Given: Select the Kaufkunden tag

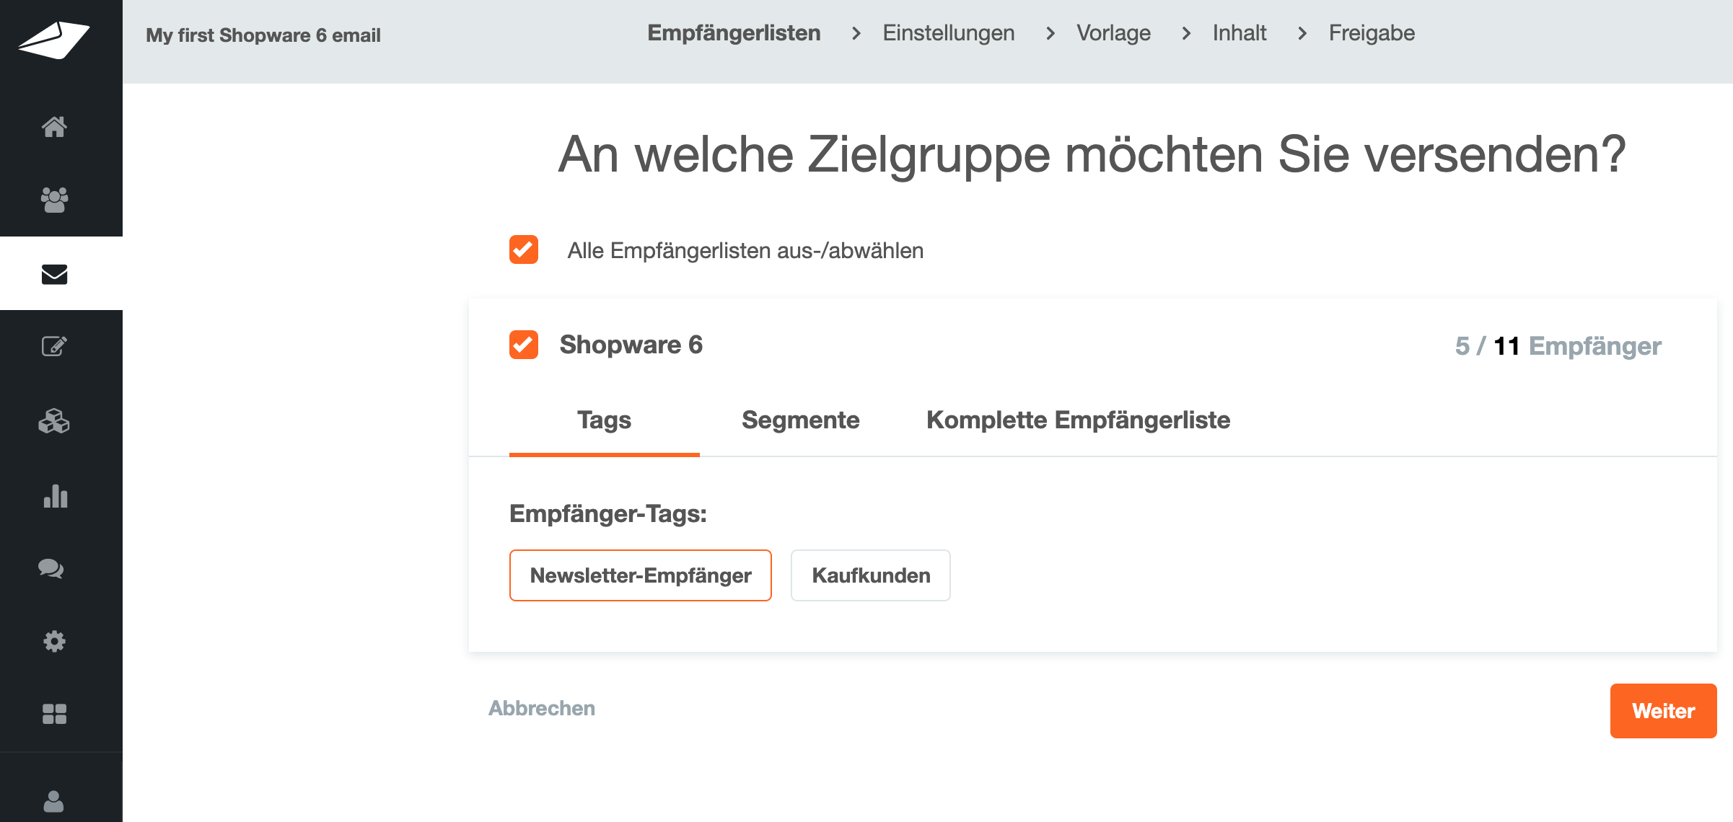Looking at the screenshot, I should (870, 575).
